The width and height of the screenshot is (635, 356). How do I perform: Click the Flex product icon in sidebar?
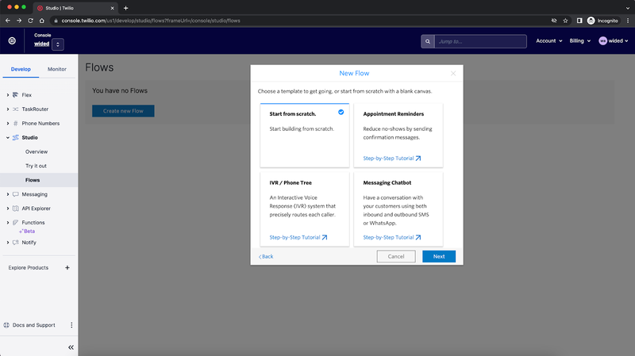16,94
